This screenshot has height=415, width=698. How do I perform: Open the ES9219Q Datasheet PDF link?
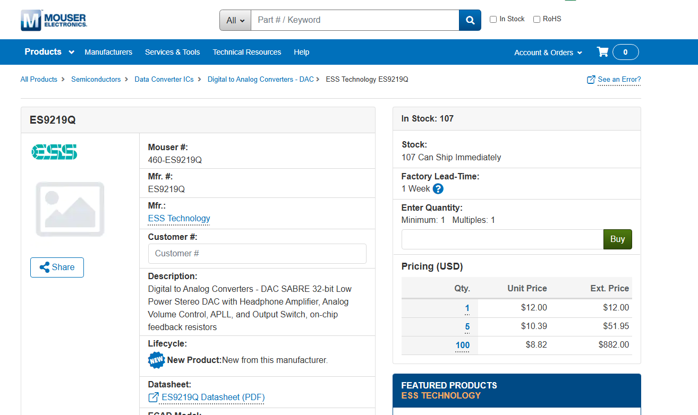point(213,397)
